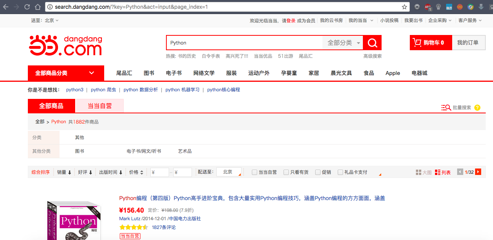Click hot search term 高兴死了!!!
The image size is (493, 240).
[x=237, y=56]
